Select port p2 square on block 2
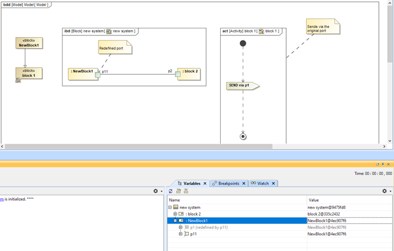Image resolution: width=394 pixels, height=251 pixels. click(x=177, y=74)
